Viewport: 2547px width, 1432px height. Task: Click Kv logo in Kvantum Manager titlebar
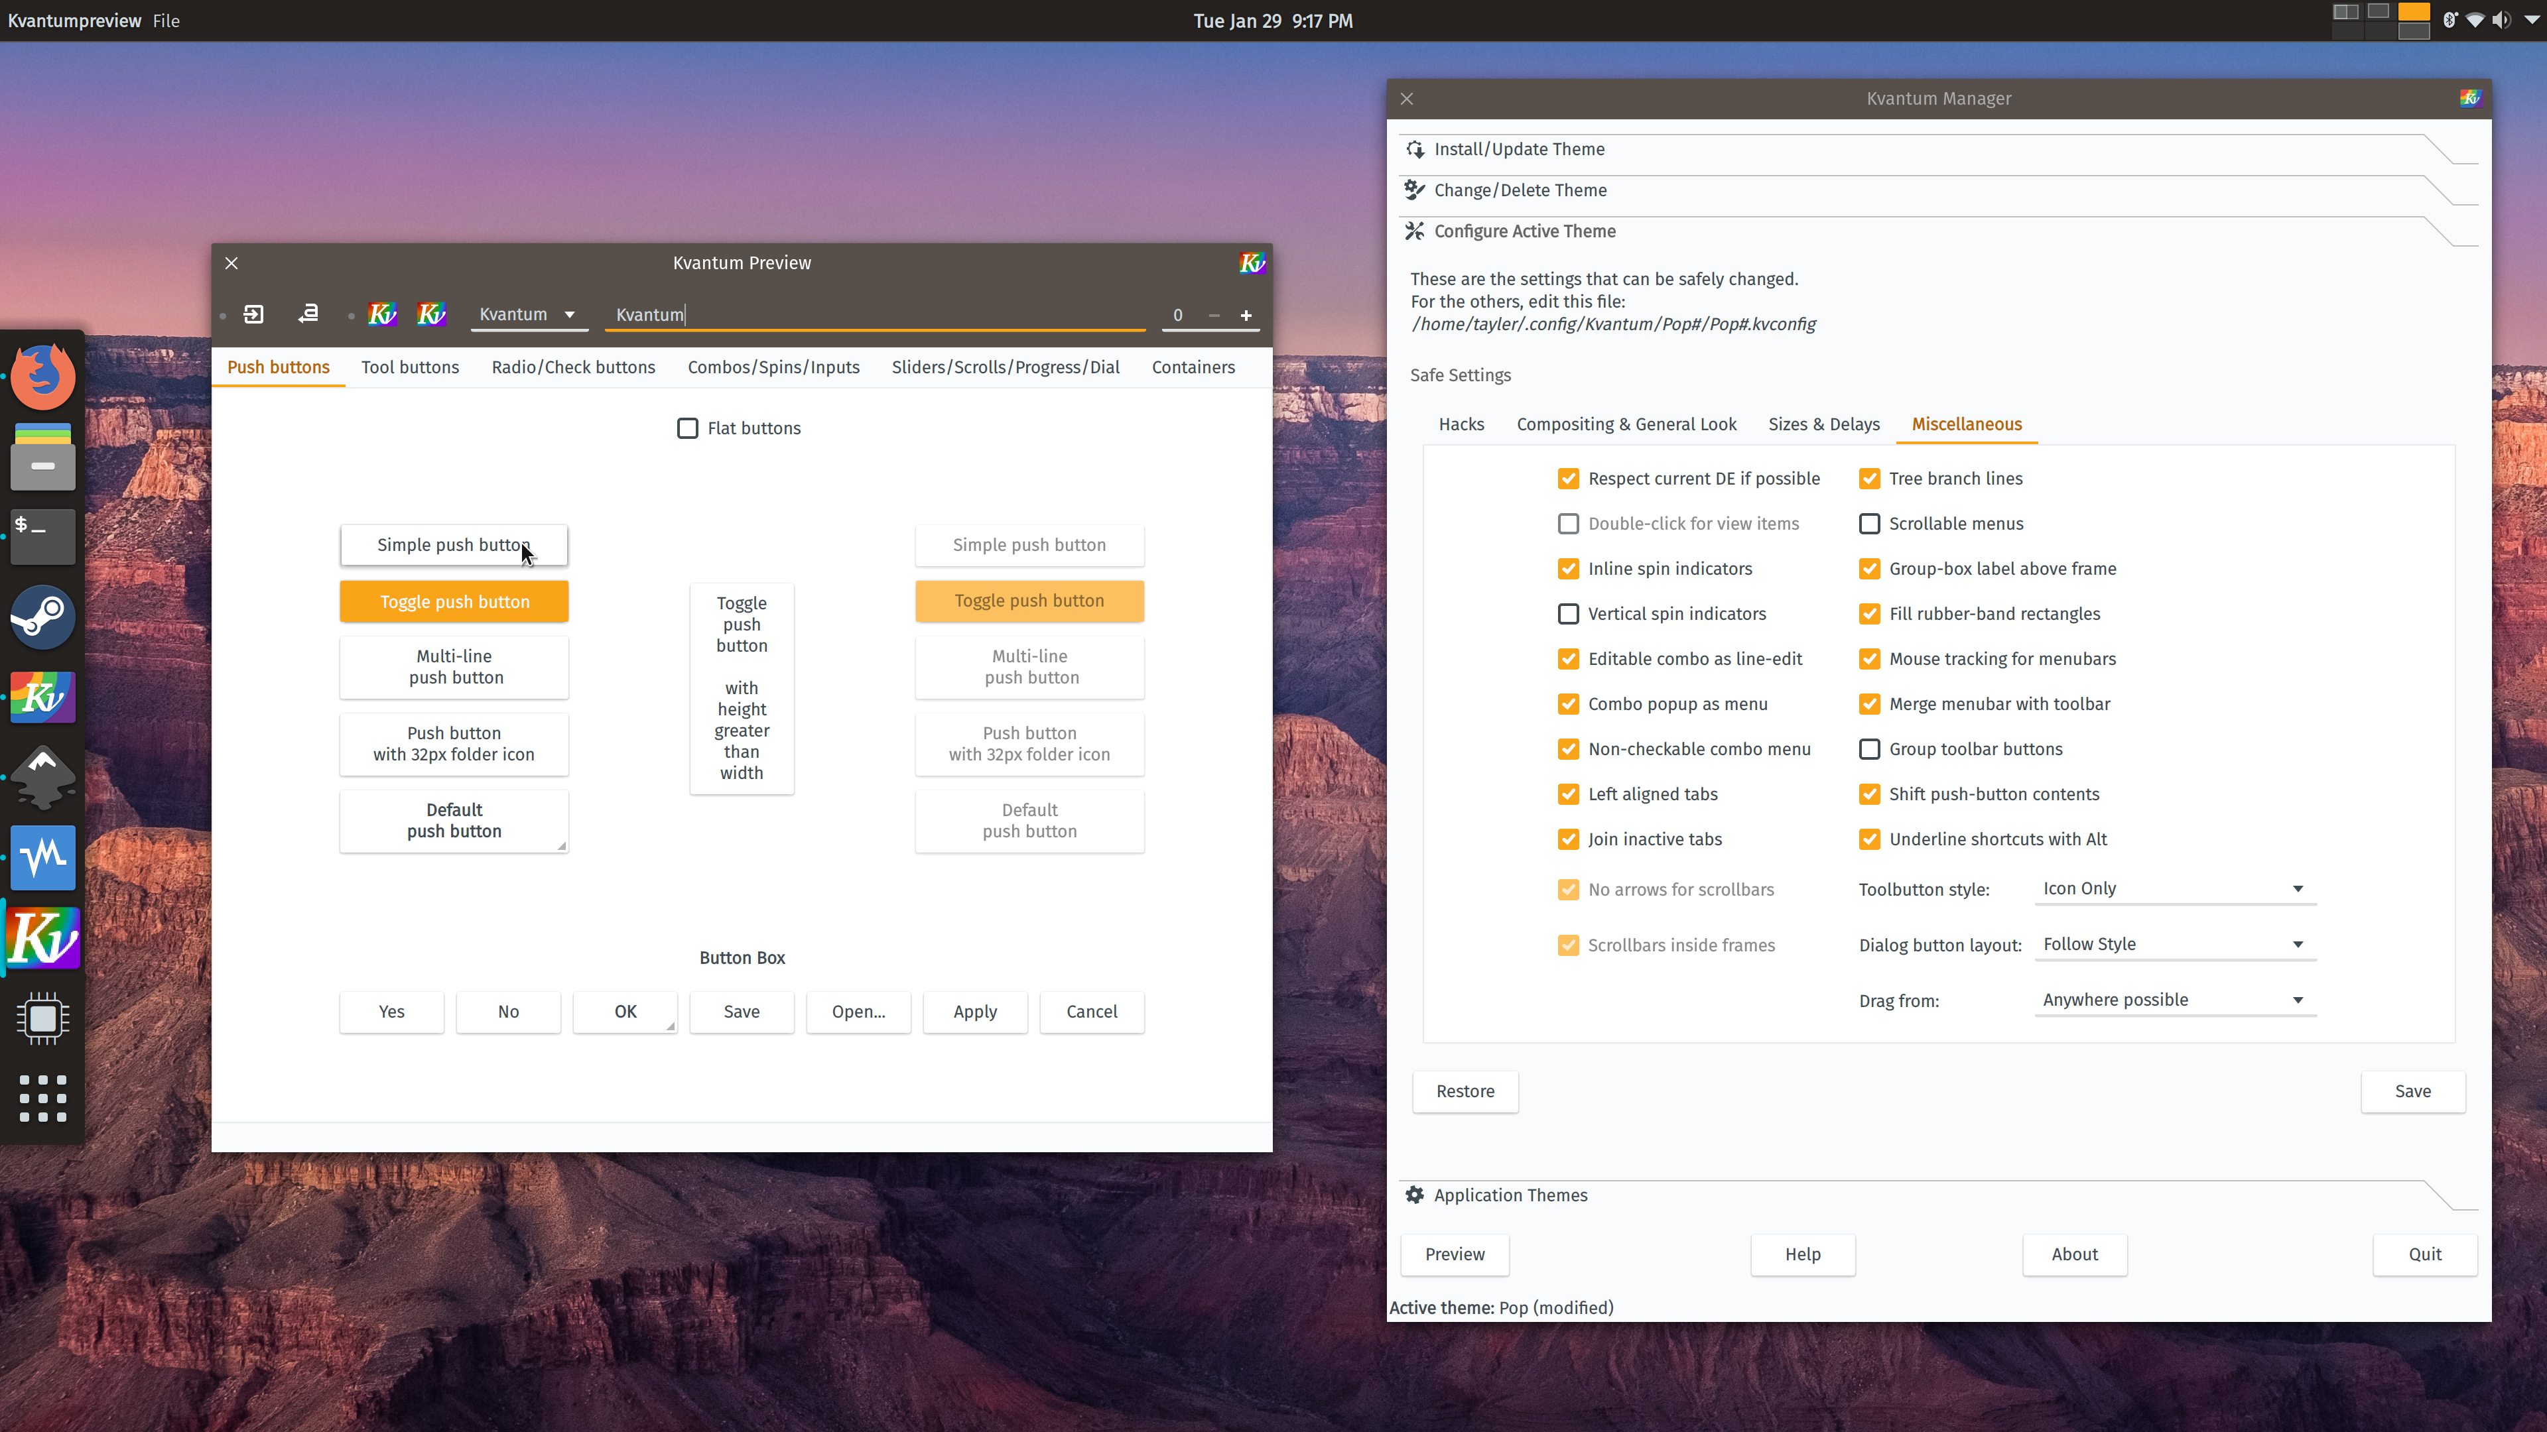2470,98
